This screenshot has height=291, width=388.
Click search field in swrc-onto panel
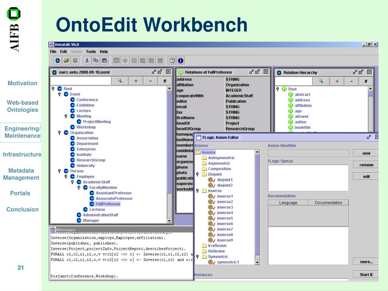click(x=81, y=81)
